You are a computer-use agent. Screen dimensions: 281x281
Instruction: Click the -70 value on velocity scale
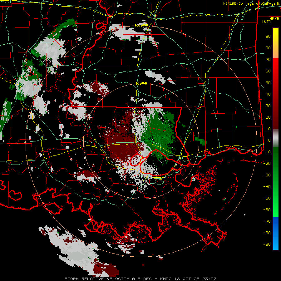267,221
